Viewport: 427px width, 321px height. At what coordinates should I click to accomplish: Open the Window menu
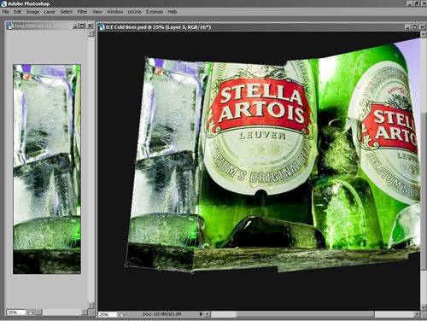114,12
